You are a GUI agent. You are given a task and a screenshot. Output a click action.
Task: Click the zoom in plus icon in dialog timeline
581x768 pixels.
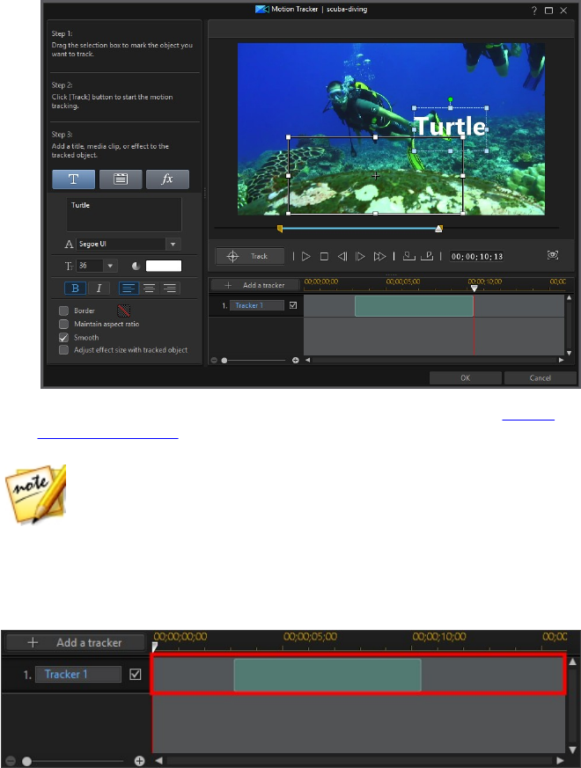[296, 361]
